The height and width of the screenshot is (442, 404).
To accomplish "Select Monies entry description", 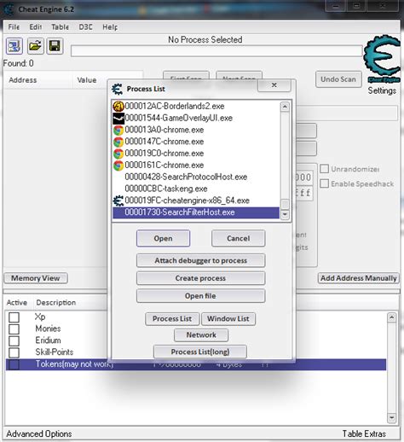I will tap(48, 329).
